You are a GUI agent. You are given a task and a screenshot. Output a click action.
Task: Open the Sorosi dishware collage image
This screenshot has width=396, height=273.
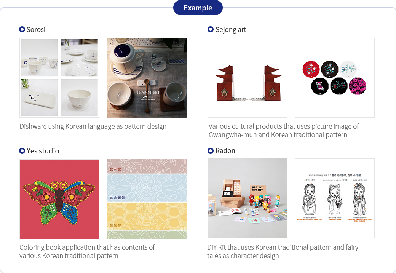click(59, 78)
